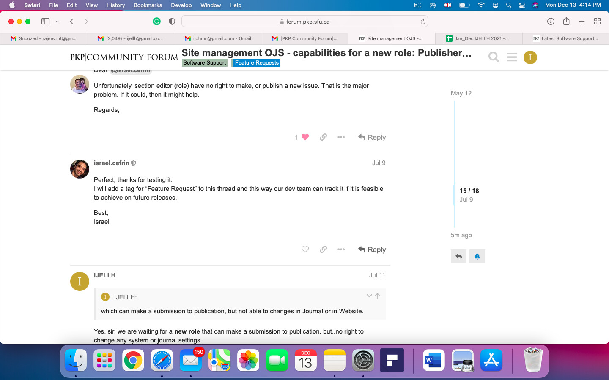The image size is (609, 380).
Task: Open Control Center in menu bar
Action: click(x=522, y=5)
